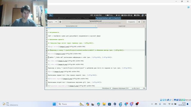Viewport: 191px width, 107px height.
Task: Click the top-right blue sidebar icon
Action: [188, 7]
